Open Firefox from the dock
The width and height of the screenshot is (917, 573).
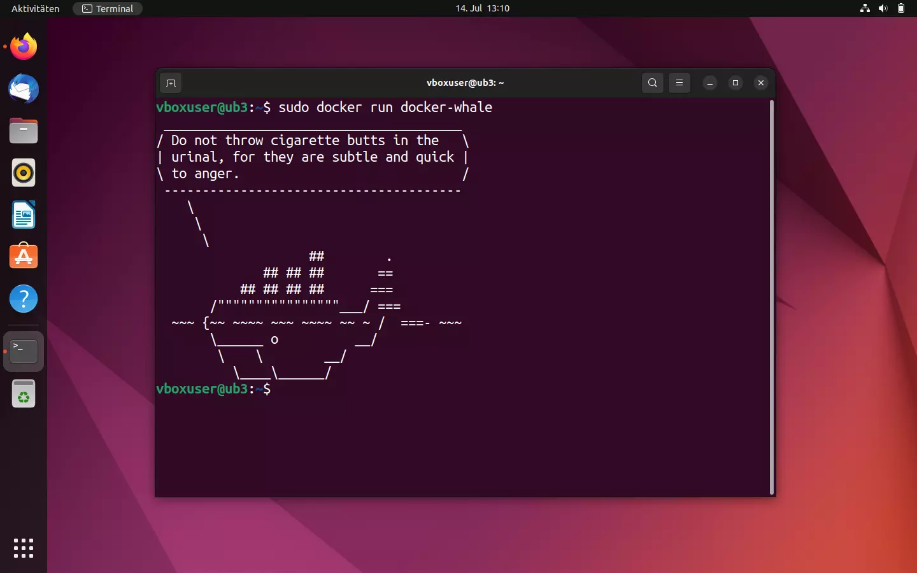pos(23,46)
